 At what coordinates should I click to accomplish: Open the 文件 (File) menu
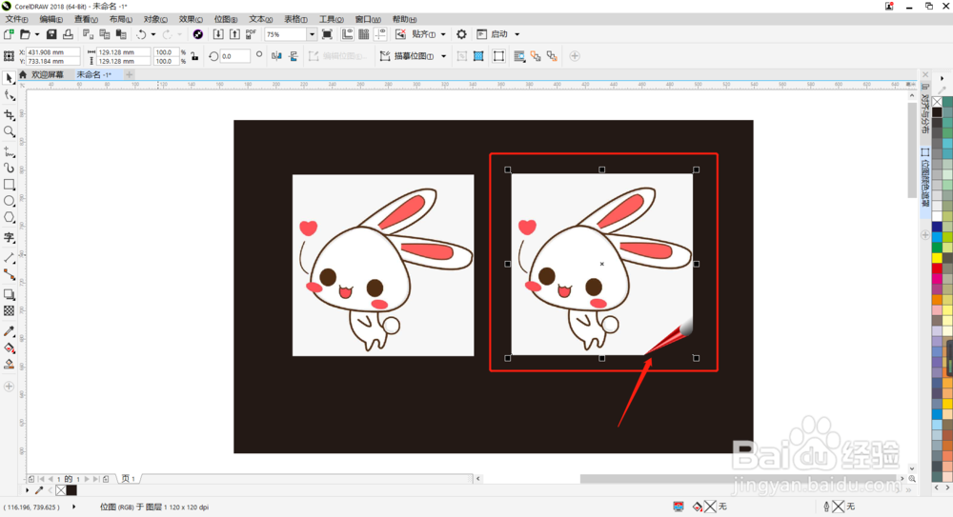pyautogui.click(x=16, y=19)
